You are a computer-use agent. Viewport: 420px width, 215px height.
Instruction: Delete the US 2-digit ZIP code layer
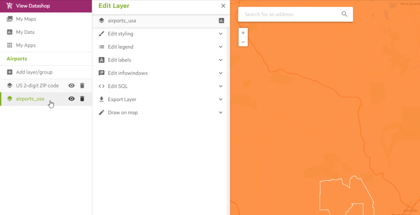[82, 85]
